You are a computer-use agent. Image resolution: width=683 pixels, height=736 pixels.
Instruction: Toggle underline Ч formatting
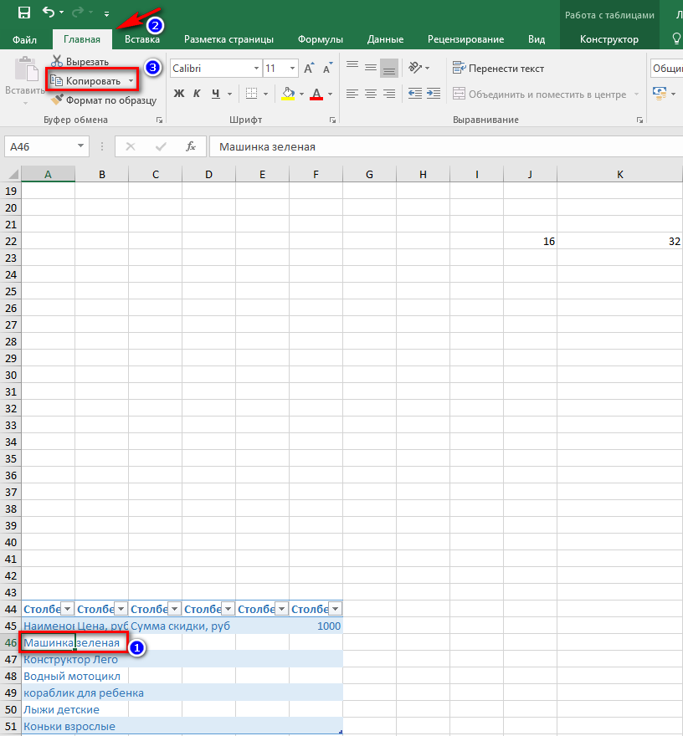coord(216,94)
